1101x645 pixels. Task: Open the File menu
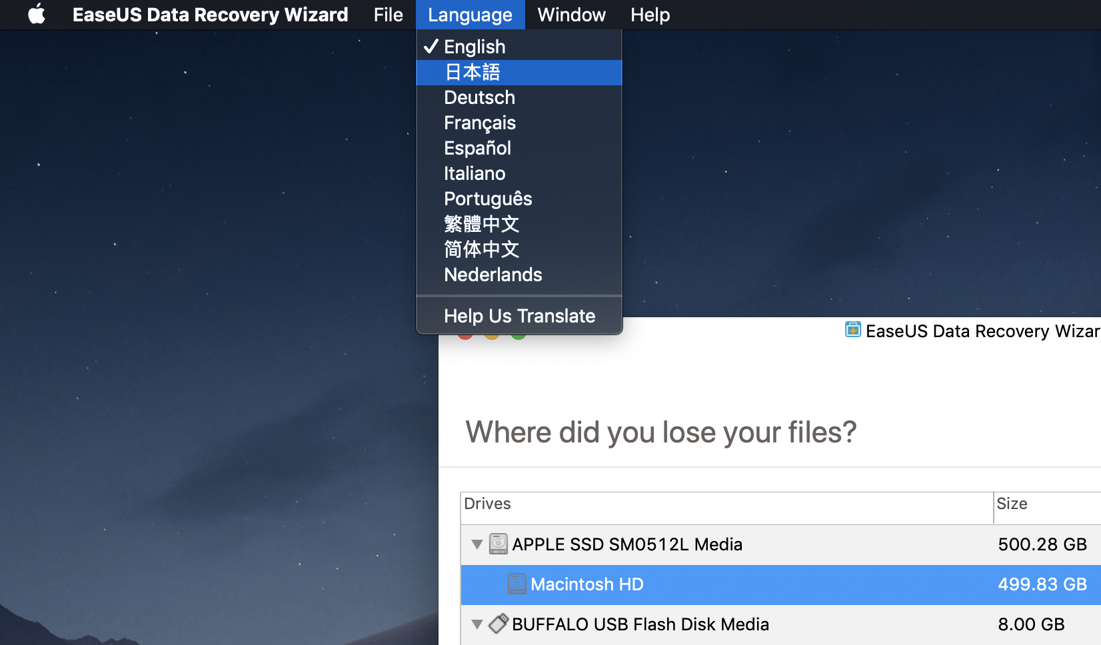pyautogui.click(x=388, y=15)
